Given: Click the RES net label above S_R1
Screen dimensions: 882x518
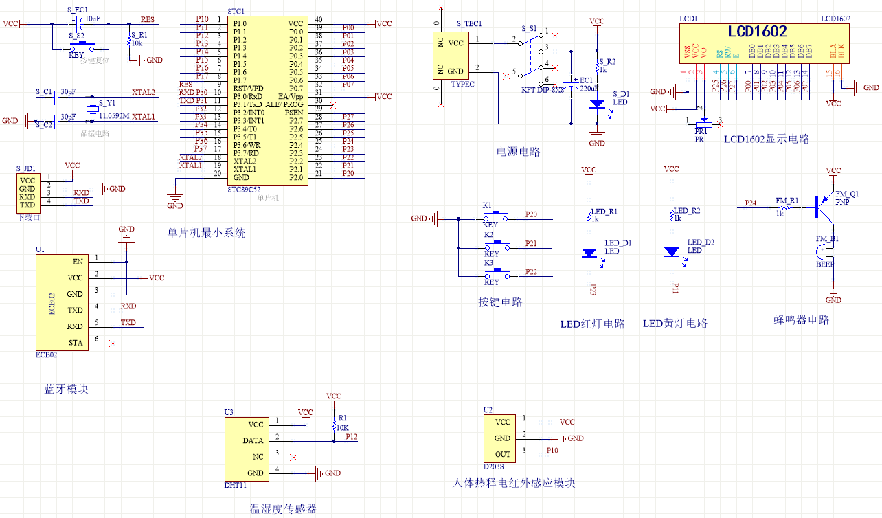Looking at the screenshot, I should click(148, 19).
